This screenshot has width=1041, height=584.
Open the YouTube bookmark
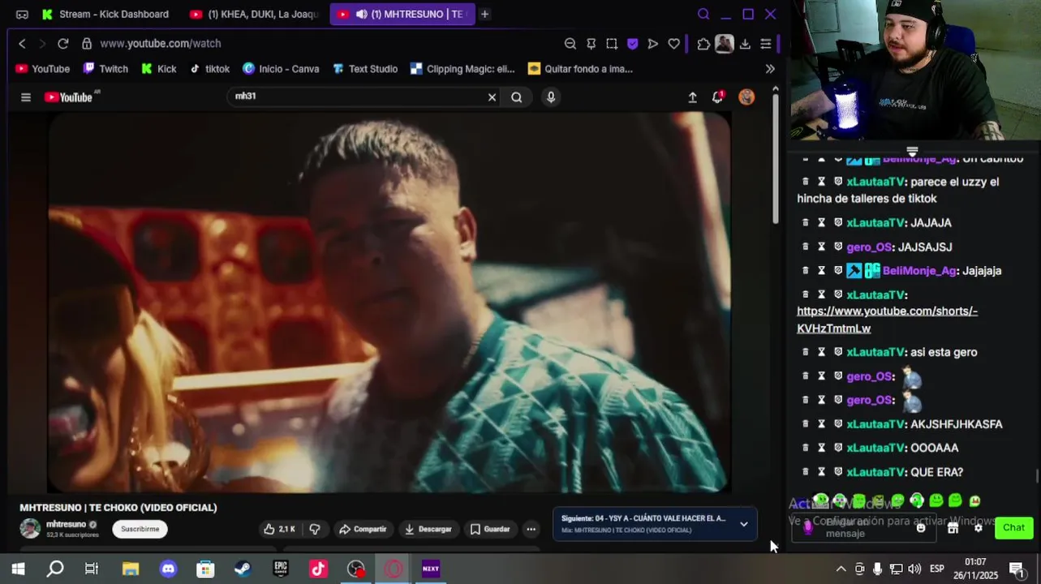(43, 69)
